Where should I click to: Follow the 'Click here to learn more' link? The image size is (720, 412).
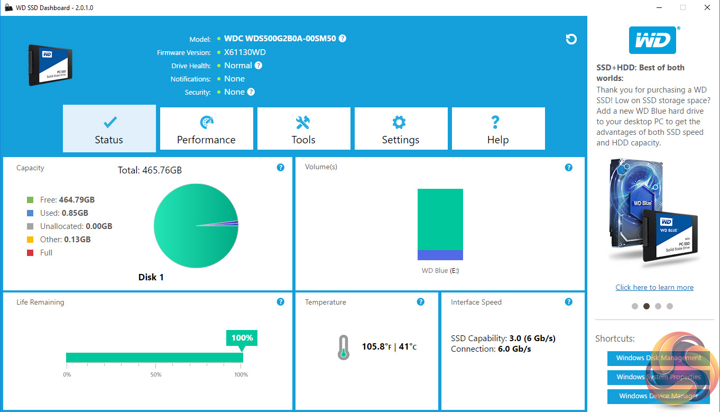pos(654,287)
